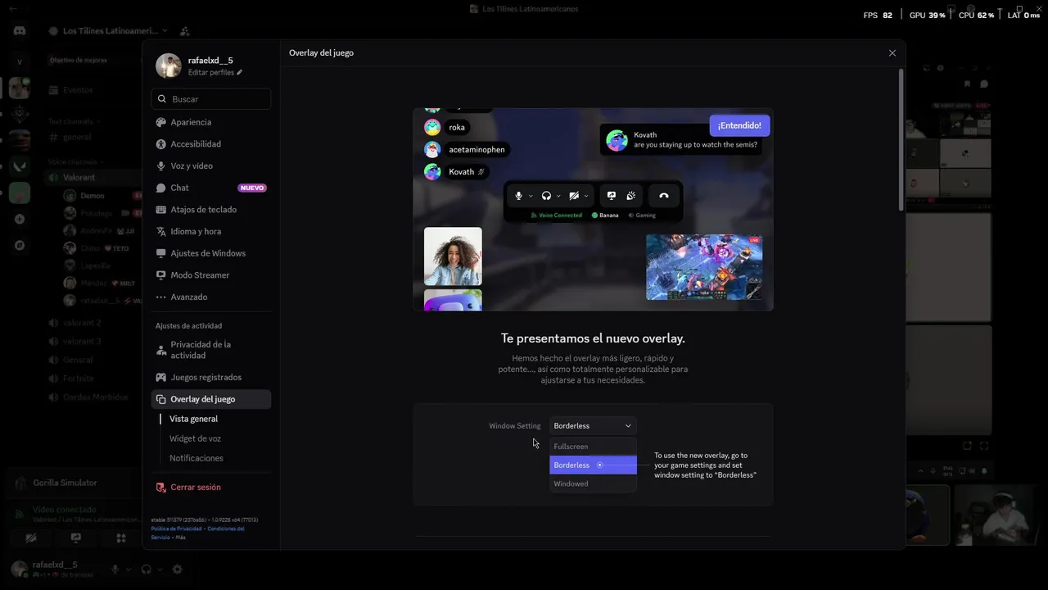
Task: Open the Eventos entry in the channel list
Action: (x=79, y=90)
